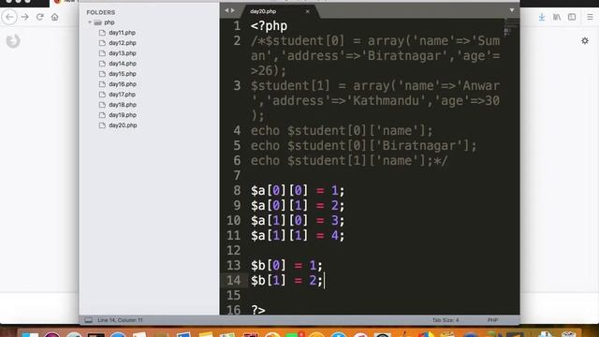
Task: Click code line '$a[1][1] = 4;'
Action: pyautogui.click(x=298, y=235)
